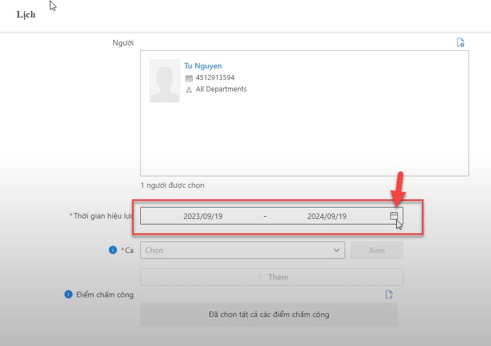The height and width of the screenshot is (346, 491).
Task: Open the calendar icon in date range field
Action: point(393,216)
